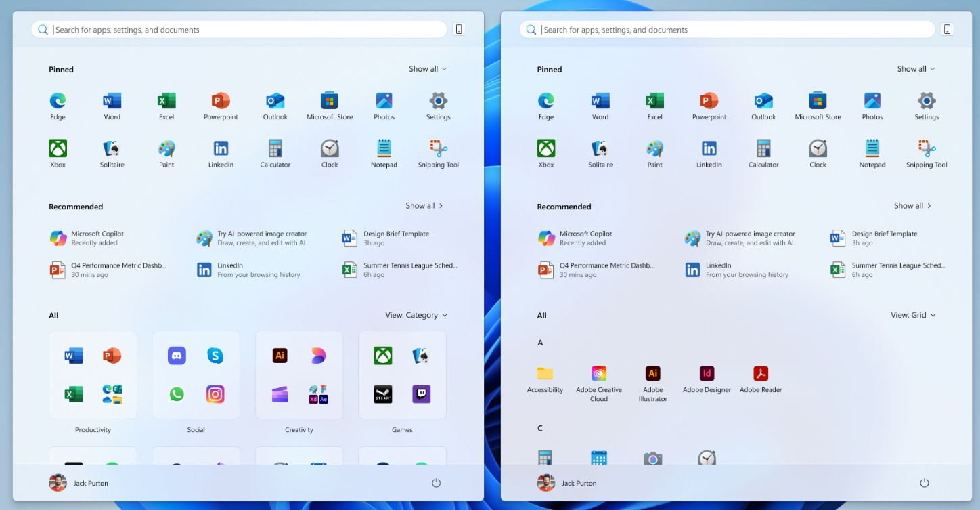The height and width of the screenshot is (510, 980).
Task: Open Jack Purton profile in left menu
Action: coord(79,483)
